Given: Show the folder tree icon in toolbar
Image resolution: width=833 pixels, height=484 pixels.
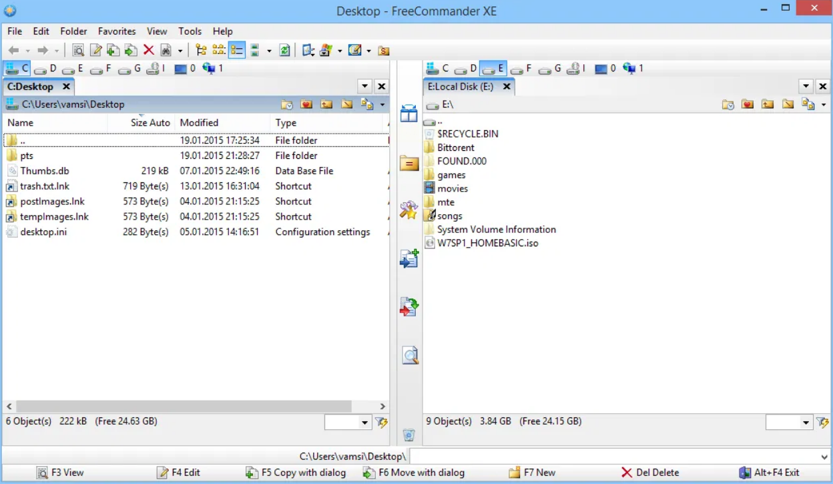Looking at the screenshot, I should click(201, 50).
